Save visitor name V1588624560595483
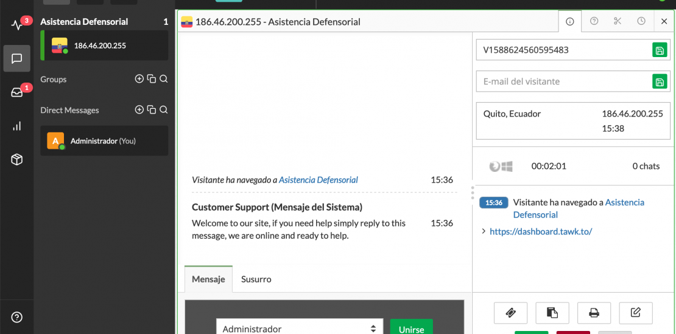 point(659,50)
